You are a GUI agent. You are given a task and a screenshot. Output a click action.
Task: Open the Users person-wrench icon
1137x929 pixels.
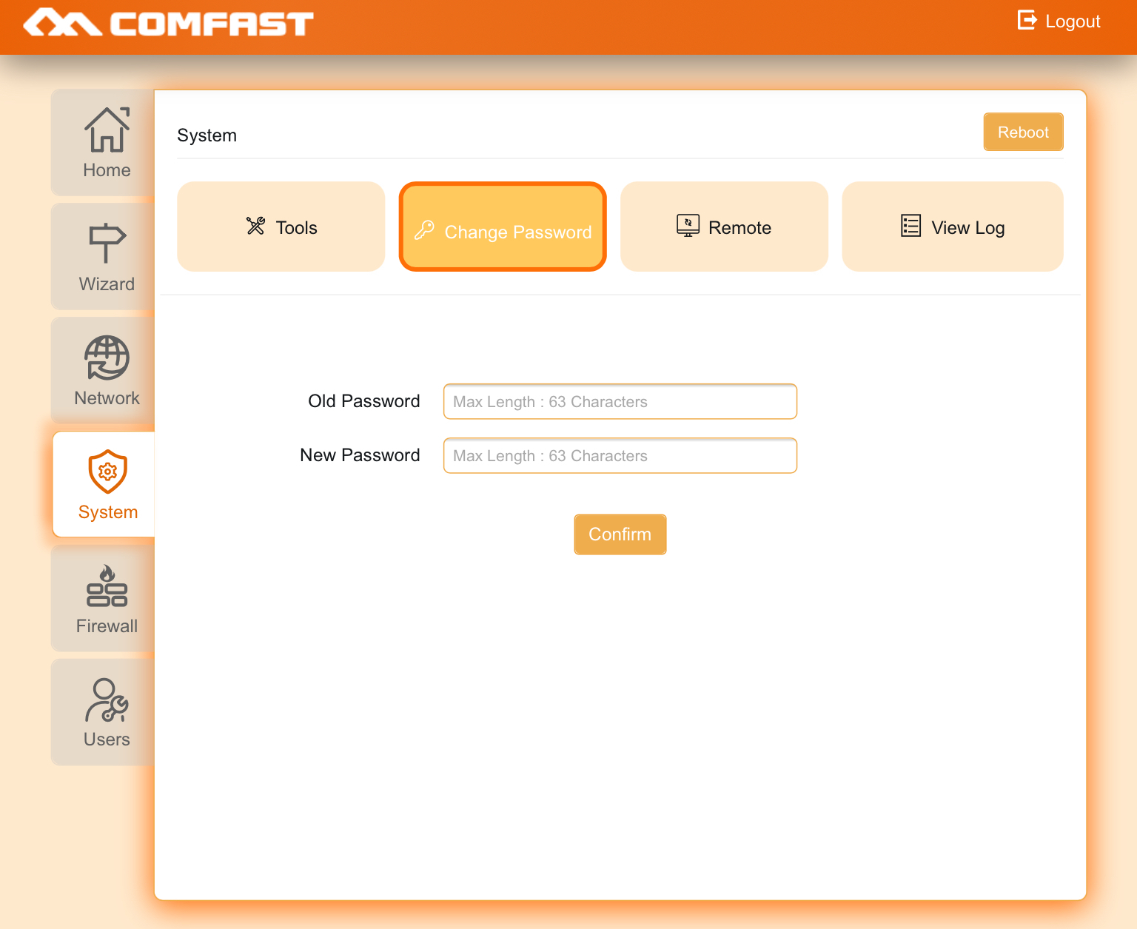coord(107,700)
